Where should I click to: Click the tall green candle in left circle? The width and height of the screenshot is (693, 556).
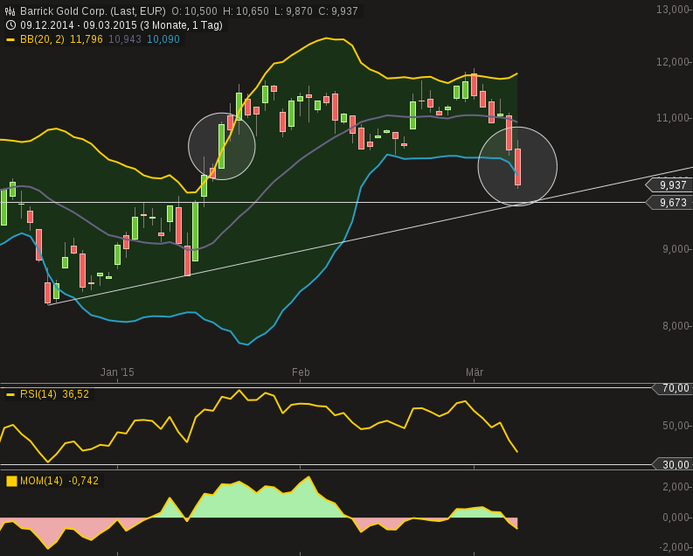221,146
